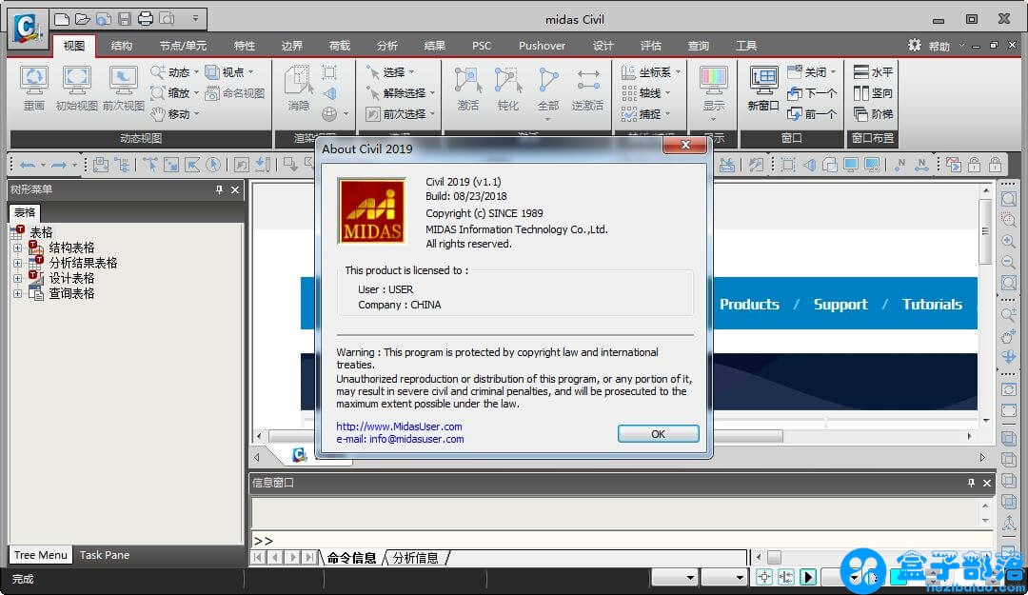Image resolution: width=1028 pixels, height=595 pixels.
Task: Switch to the 节点/单元 ribbon tab
Action: 183,46
